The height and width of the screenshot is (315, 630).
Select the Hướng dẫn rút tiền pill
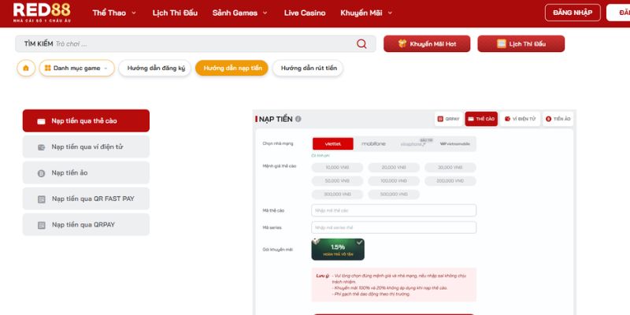[309, 68]
